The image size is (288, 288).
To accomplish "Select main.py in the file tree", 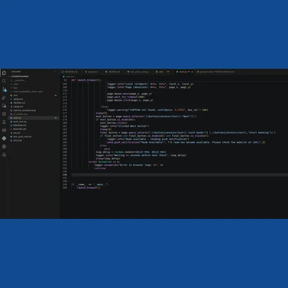I will click(33, 118).
